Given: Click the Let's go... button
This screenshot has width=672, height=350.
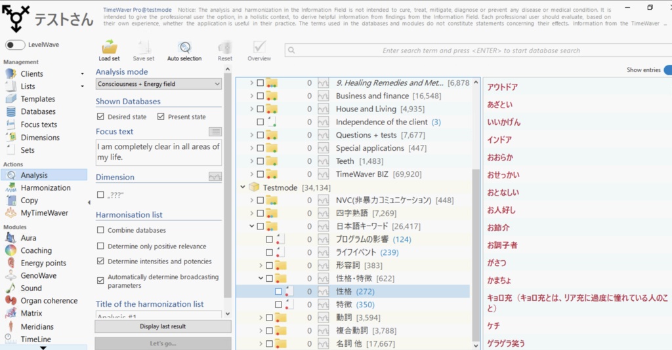Looking at the screenshot, I should pyautogui.click(x=163, y=343).
